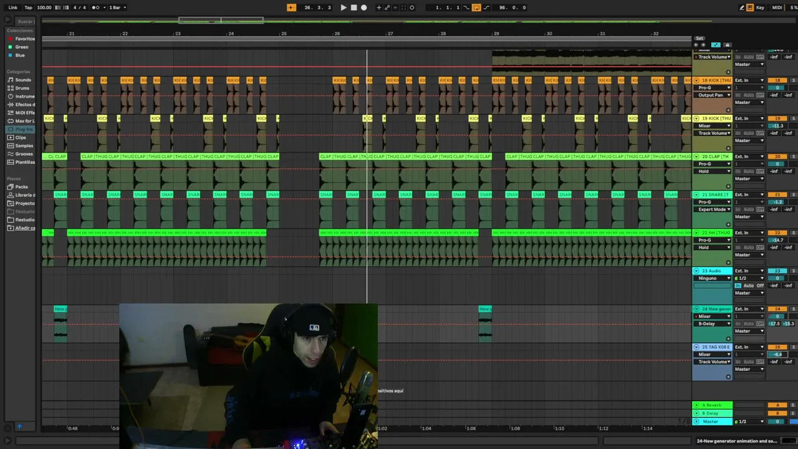Open the Drums category in browser
Image resolution: width=798 pixels, height=449 pixels.
[x=22, y=88]
